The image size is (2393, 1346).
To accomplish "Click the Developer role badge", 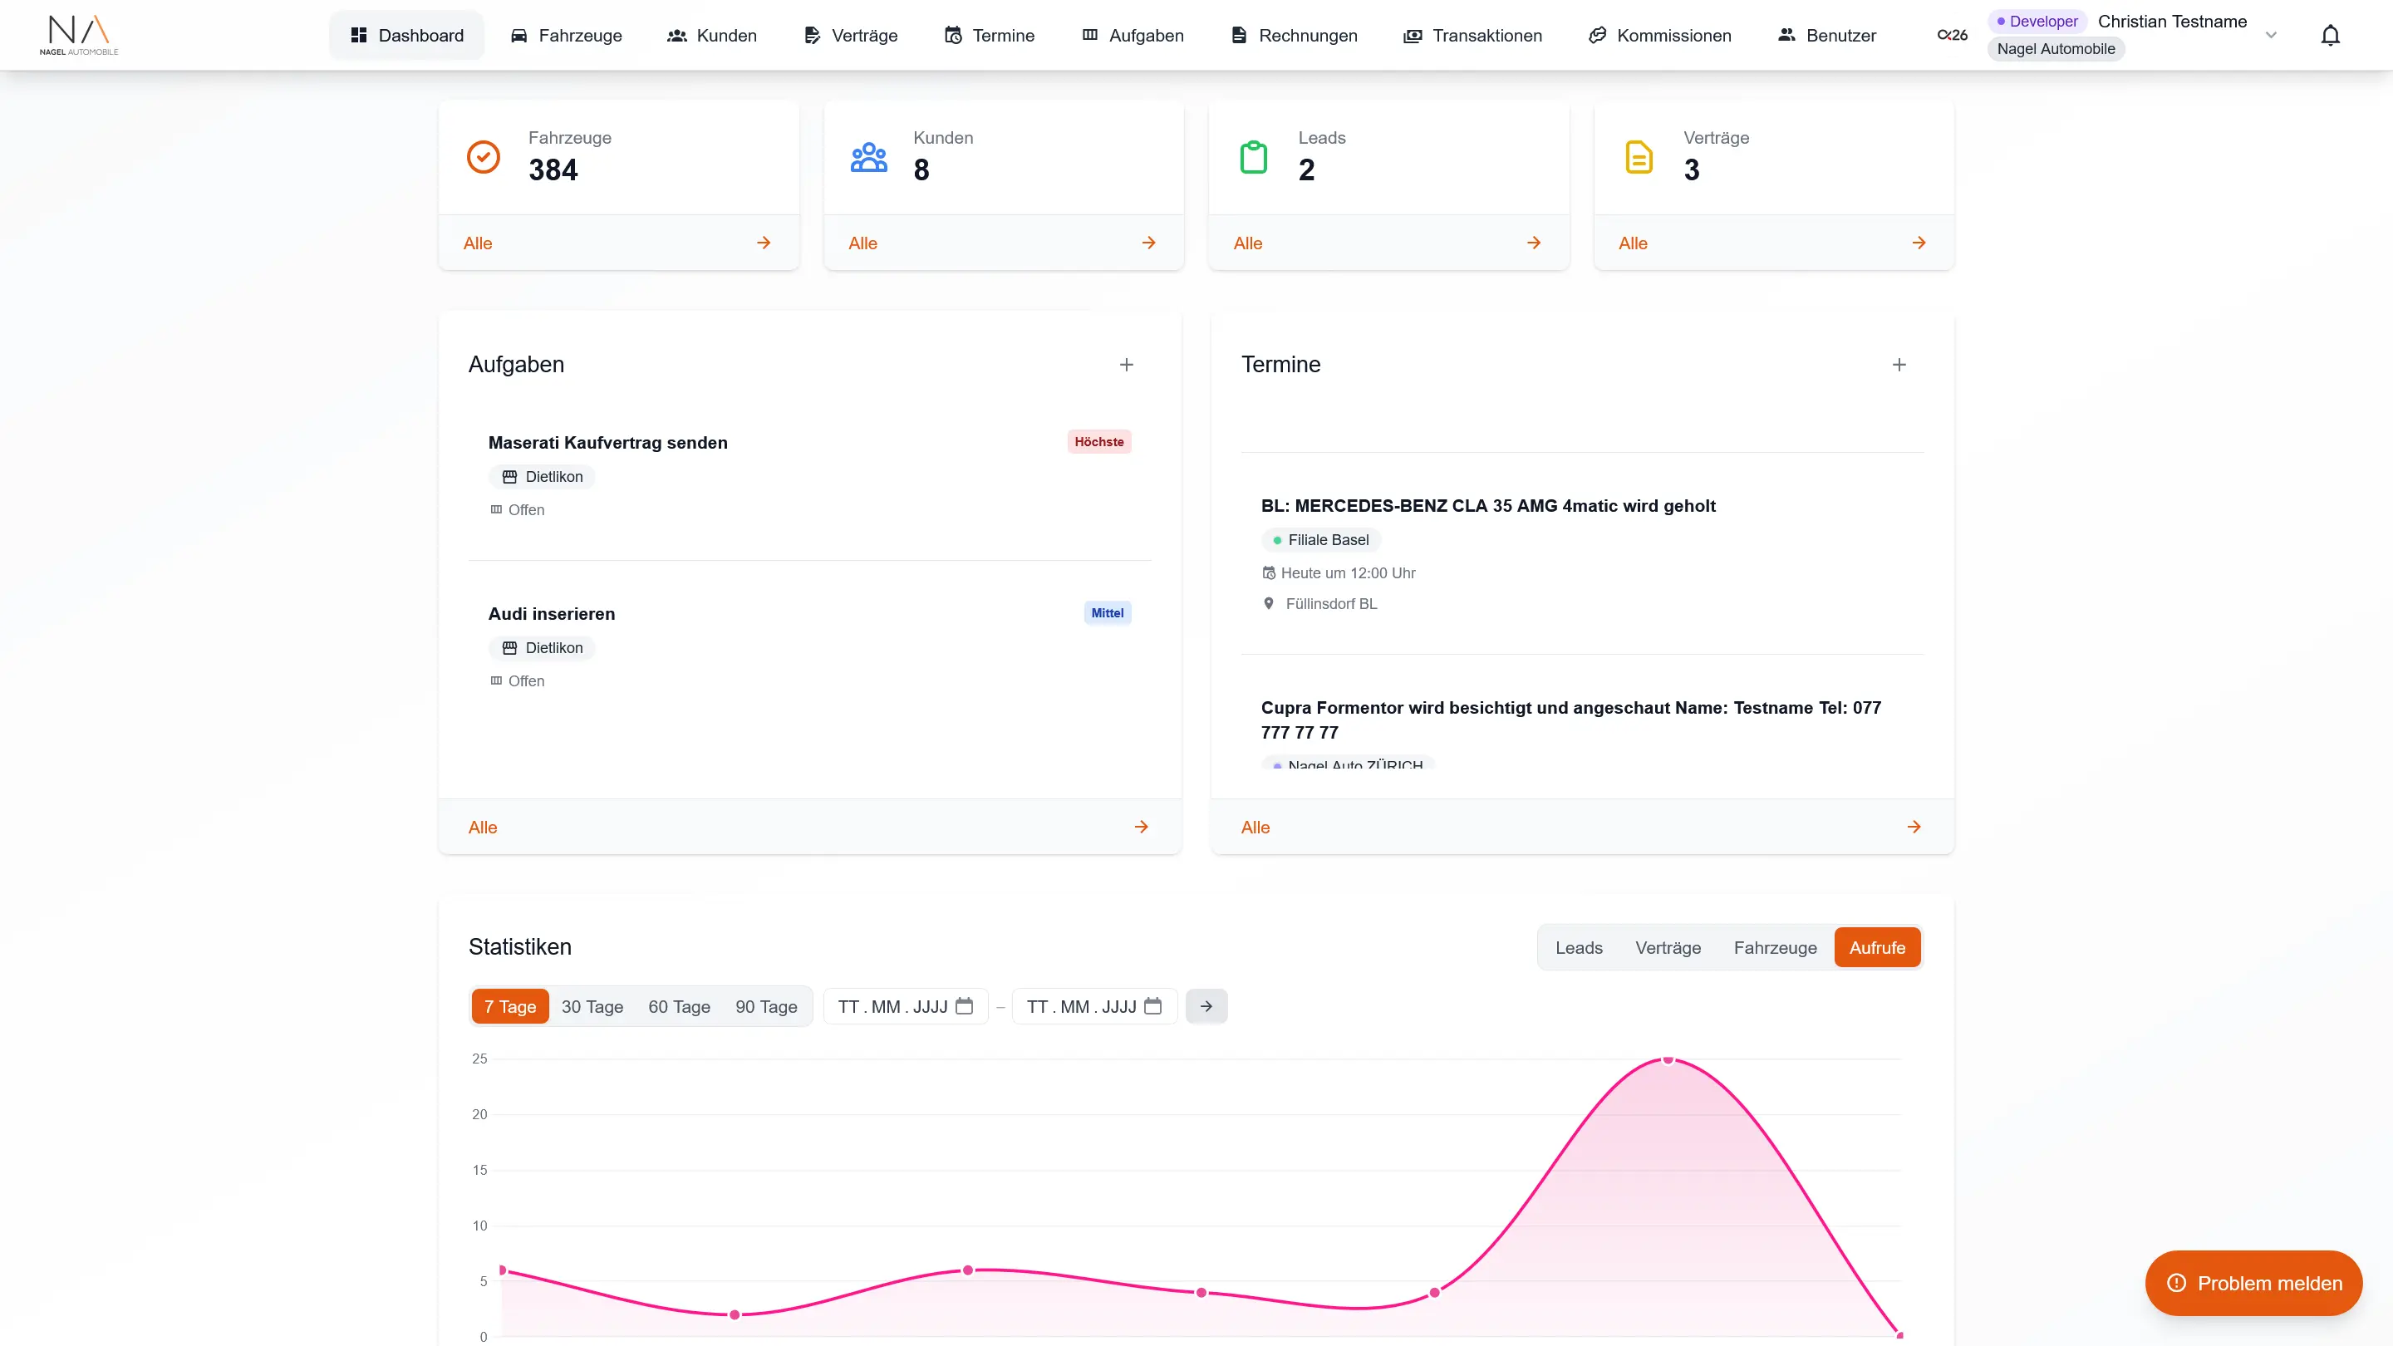I will coord(2037,22).
